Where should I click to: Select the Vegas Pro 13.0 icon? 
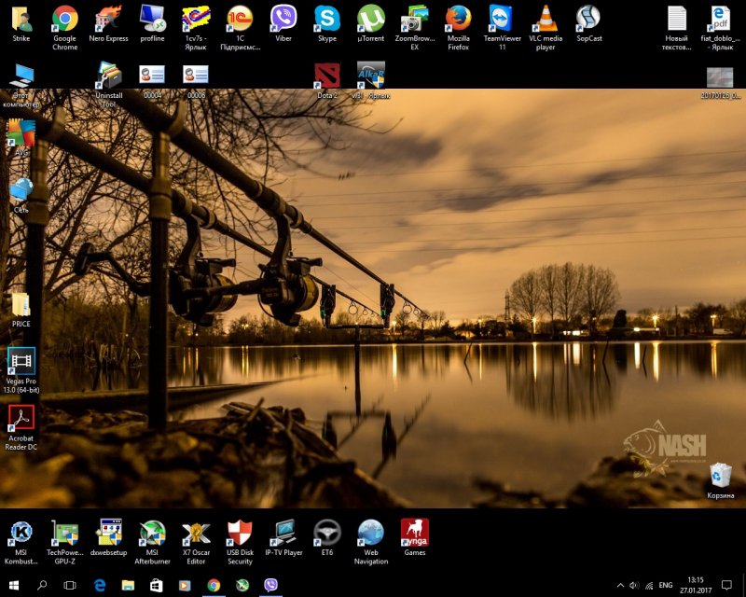(x=21, y=360)
